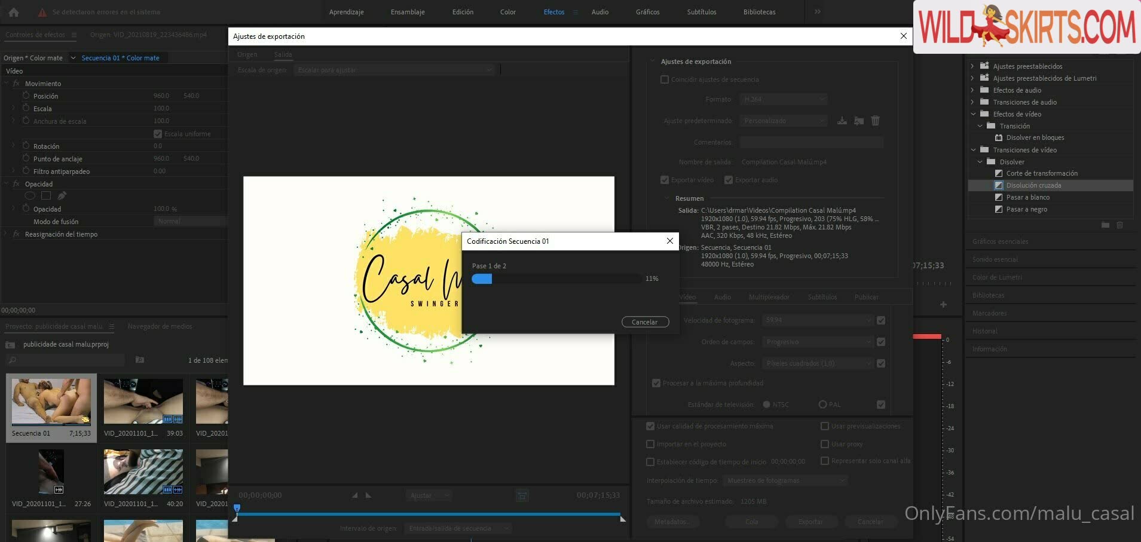Open workspace overflow double-chevron menu

click(817, 11)
